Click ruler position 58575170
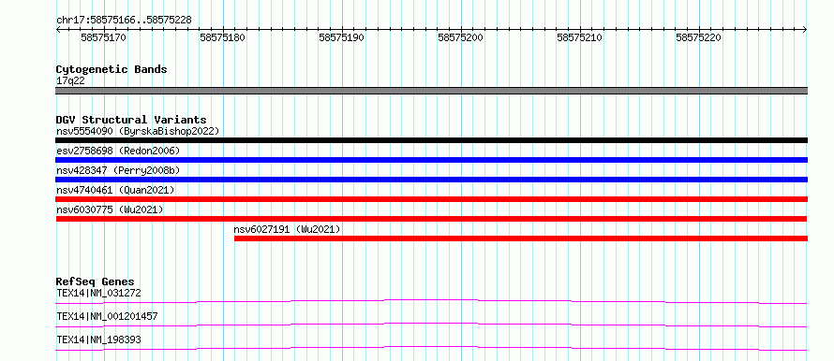Screen dimensions: 834x361 pyautogui.click(x=104, y=37)
